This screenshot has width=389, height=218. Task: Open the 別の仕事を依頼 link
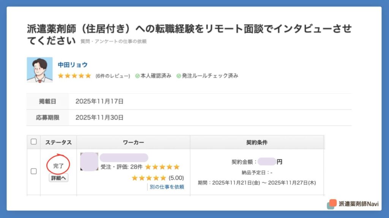coord(167,187)
